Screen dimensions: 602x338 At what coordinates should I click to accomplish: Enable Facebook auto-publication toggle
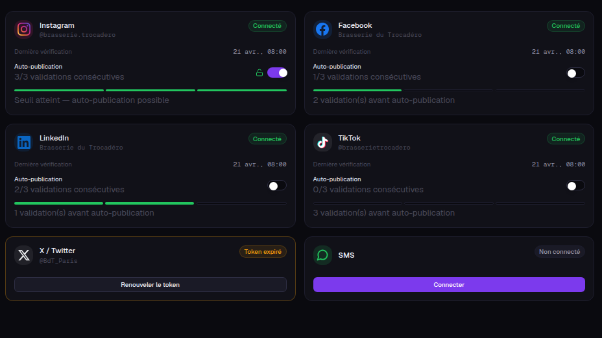coord(575,73)
